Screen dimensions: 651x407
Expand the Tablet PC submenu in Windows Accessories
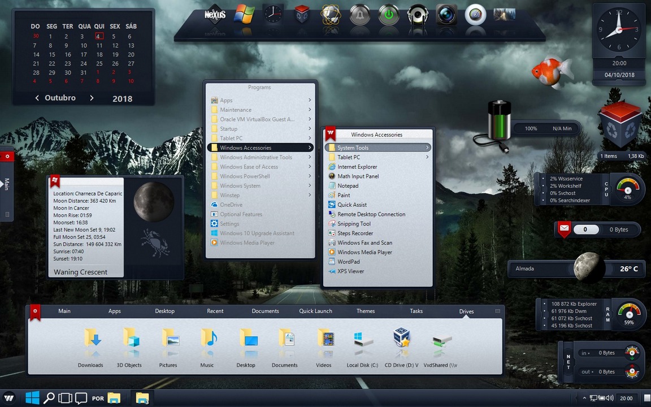point(378,157)
